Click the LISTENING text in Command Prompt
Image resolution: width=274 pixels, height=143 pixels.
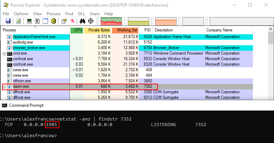pyautogui.click(x=163, y=124)
